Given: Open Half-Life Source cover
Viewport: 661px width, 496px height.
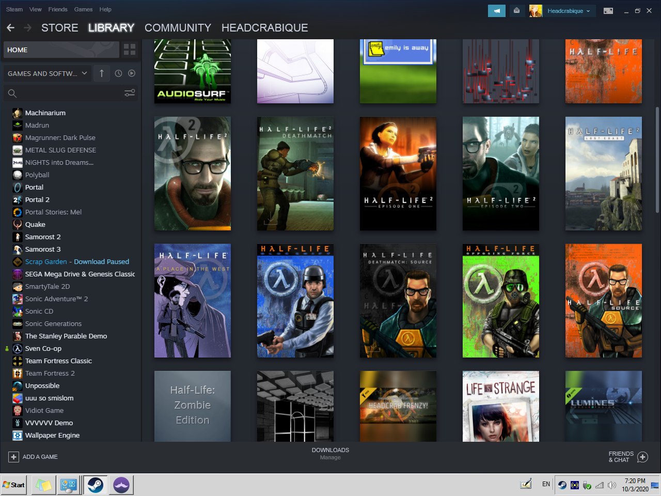Looking at the screenshot, I should pos(604,301).
